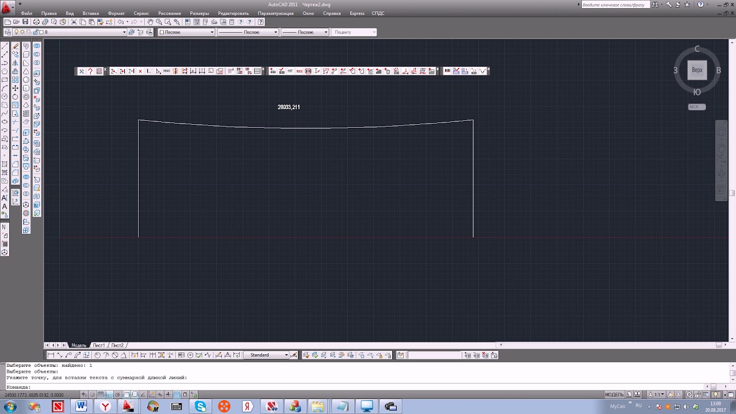
Task: Toggle Lineweight display in status bar
Action: [168, 395]
